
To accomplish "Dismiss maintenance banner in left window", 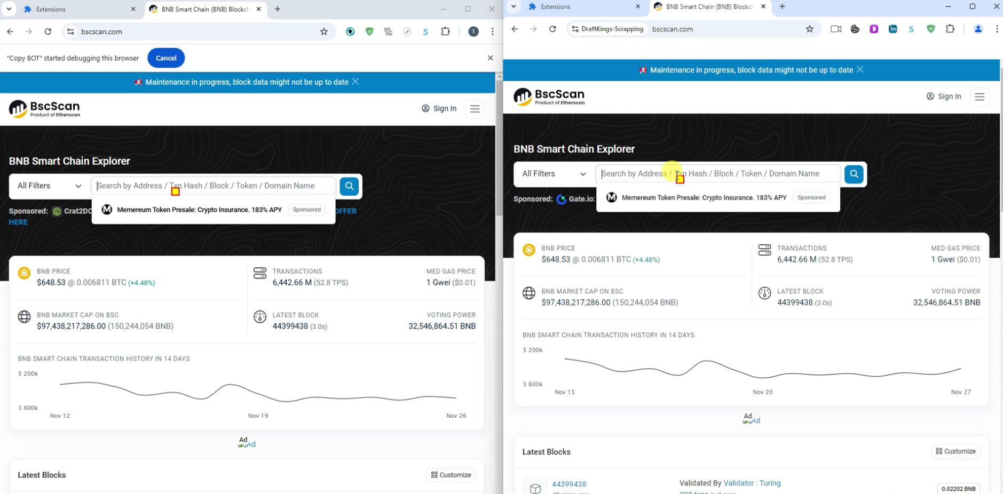I will tap(356, 82).
